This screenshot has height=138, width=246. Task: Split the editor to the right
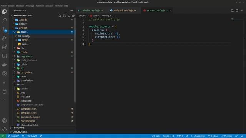(x=237, y=10)
